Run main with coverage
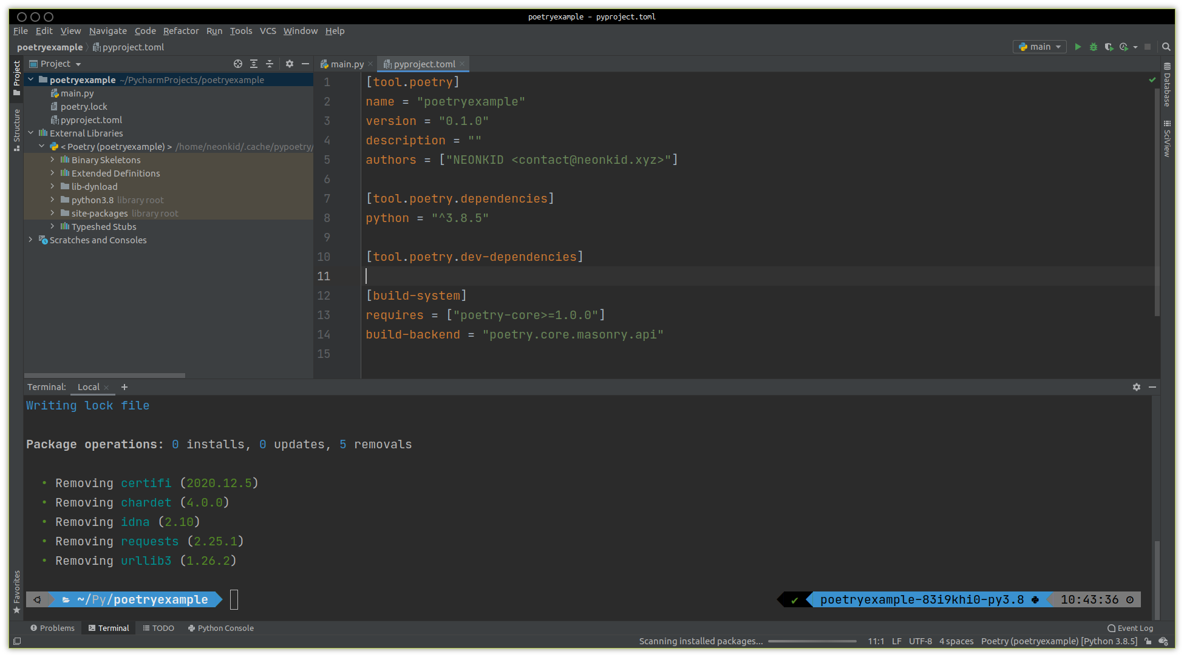 (1108, 47)
